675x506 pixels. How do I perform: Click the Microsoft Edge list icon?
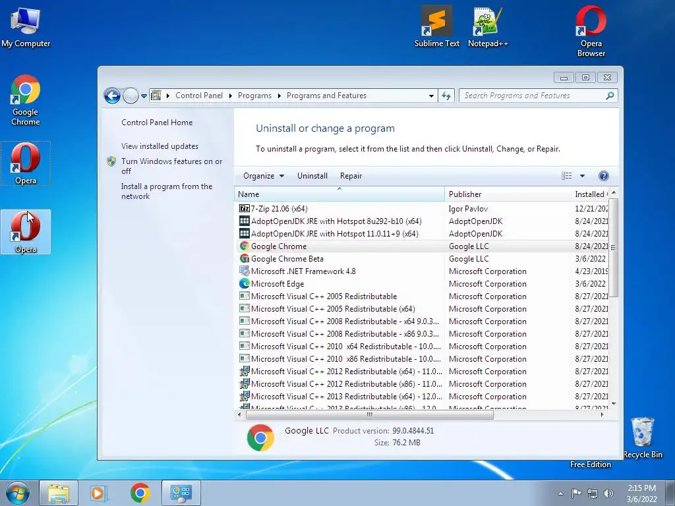pos(244,283)
